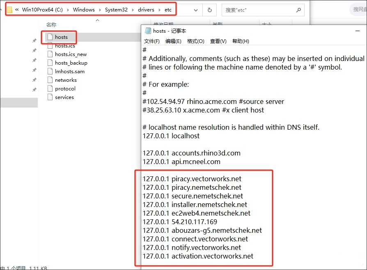367x270 pixels.
Task: Minimize the hosts Notepad window
Action: [358, 31]
